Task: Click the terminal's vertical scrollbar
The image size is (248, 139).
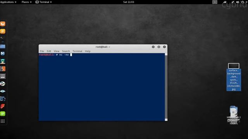Action: coord(166,87)
